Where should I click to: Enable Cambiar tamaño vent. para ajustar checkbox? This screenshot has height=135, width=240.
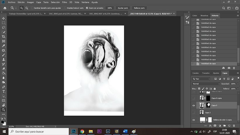point(32,8)
